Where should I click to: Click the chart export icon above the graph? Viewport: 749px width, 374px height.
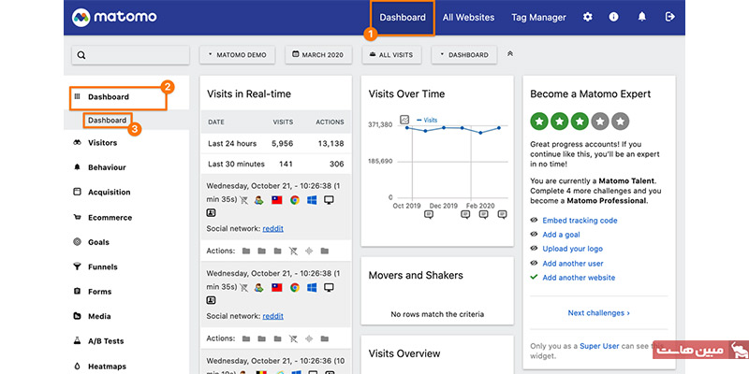[x=404, y=120]
